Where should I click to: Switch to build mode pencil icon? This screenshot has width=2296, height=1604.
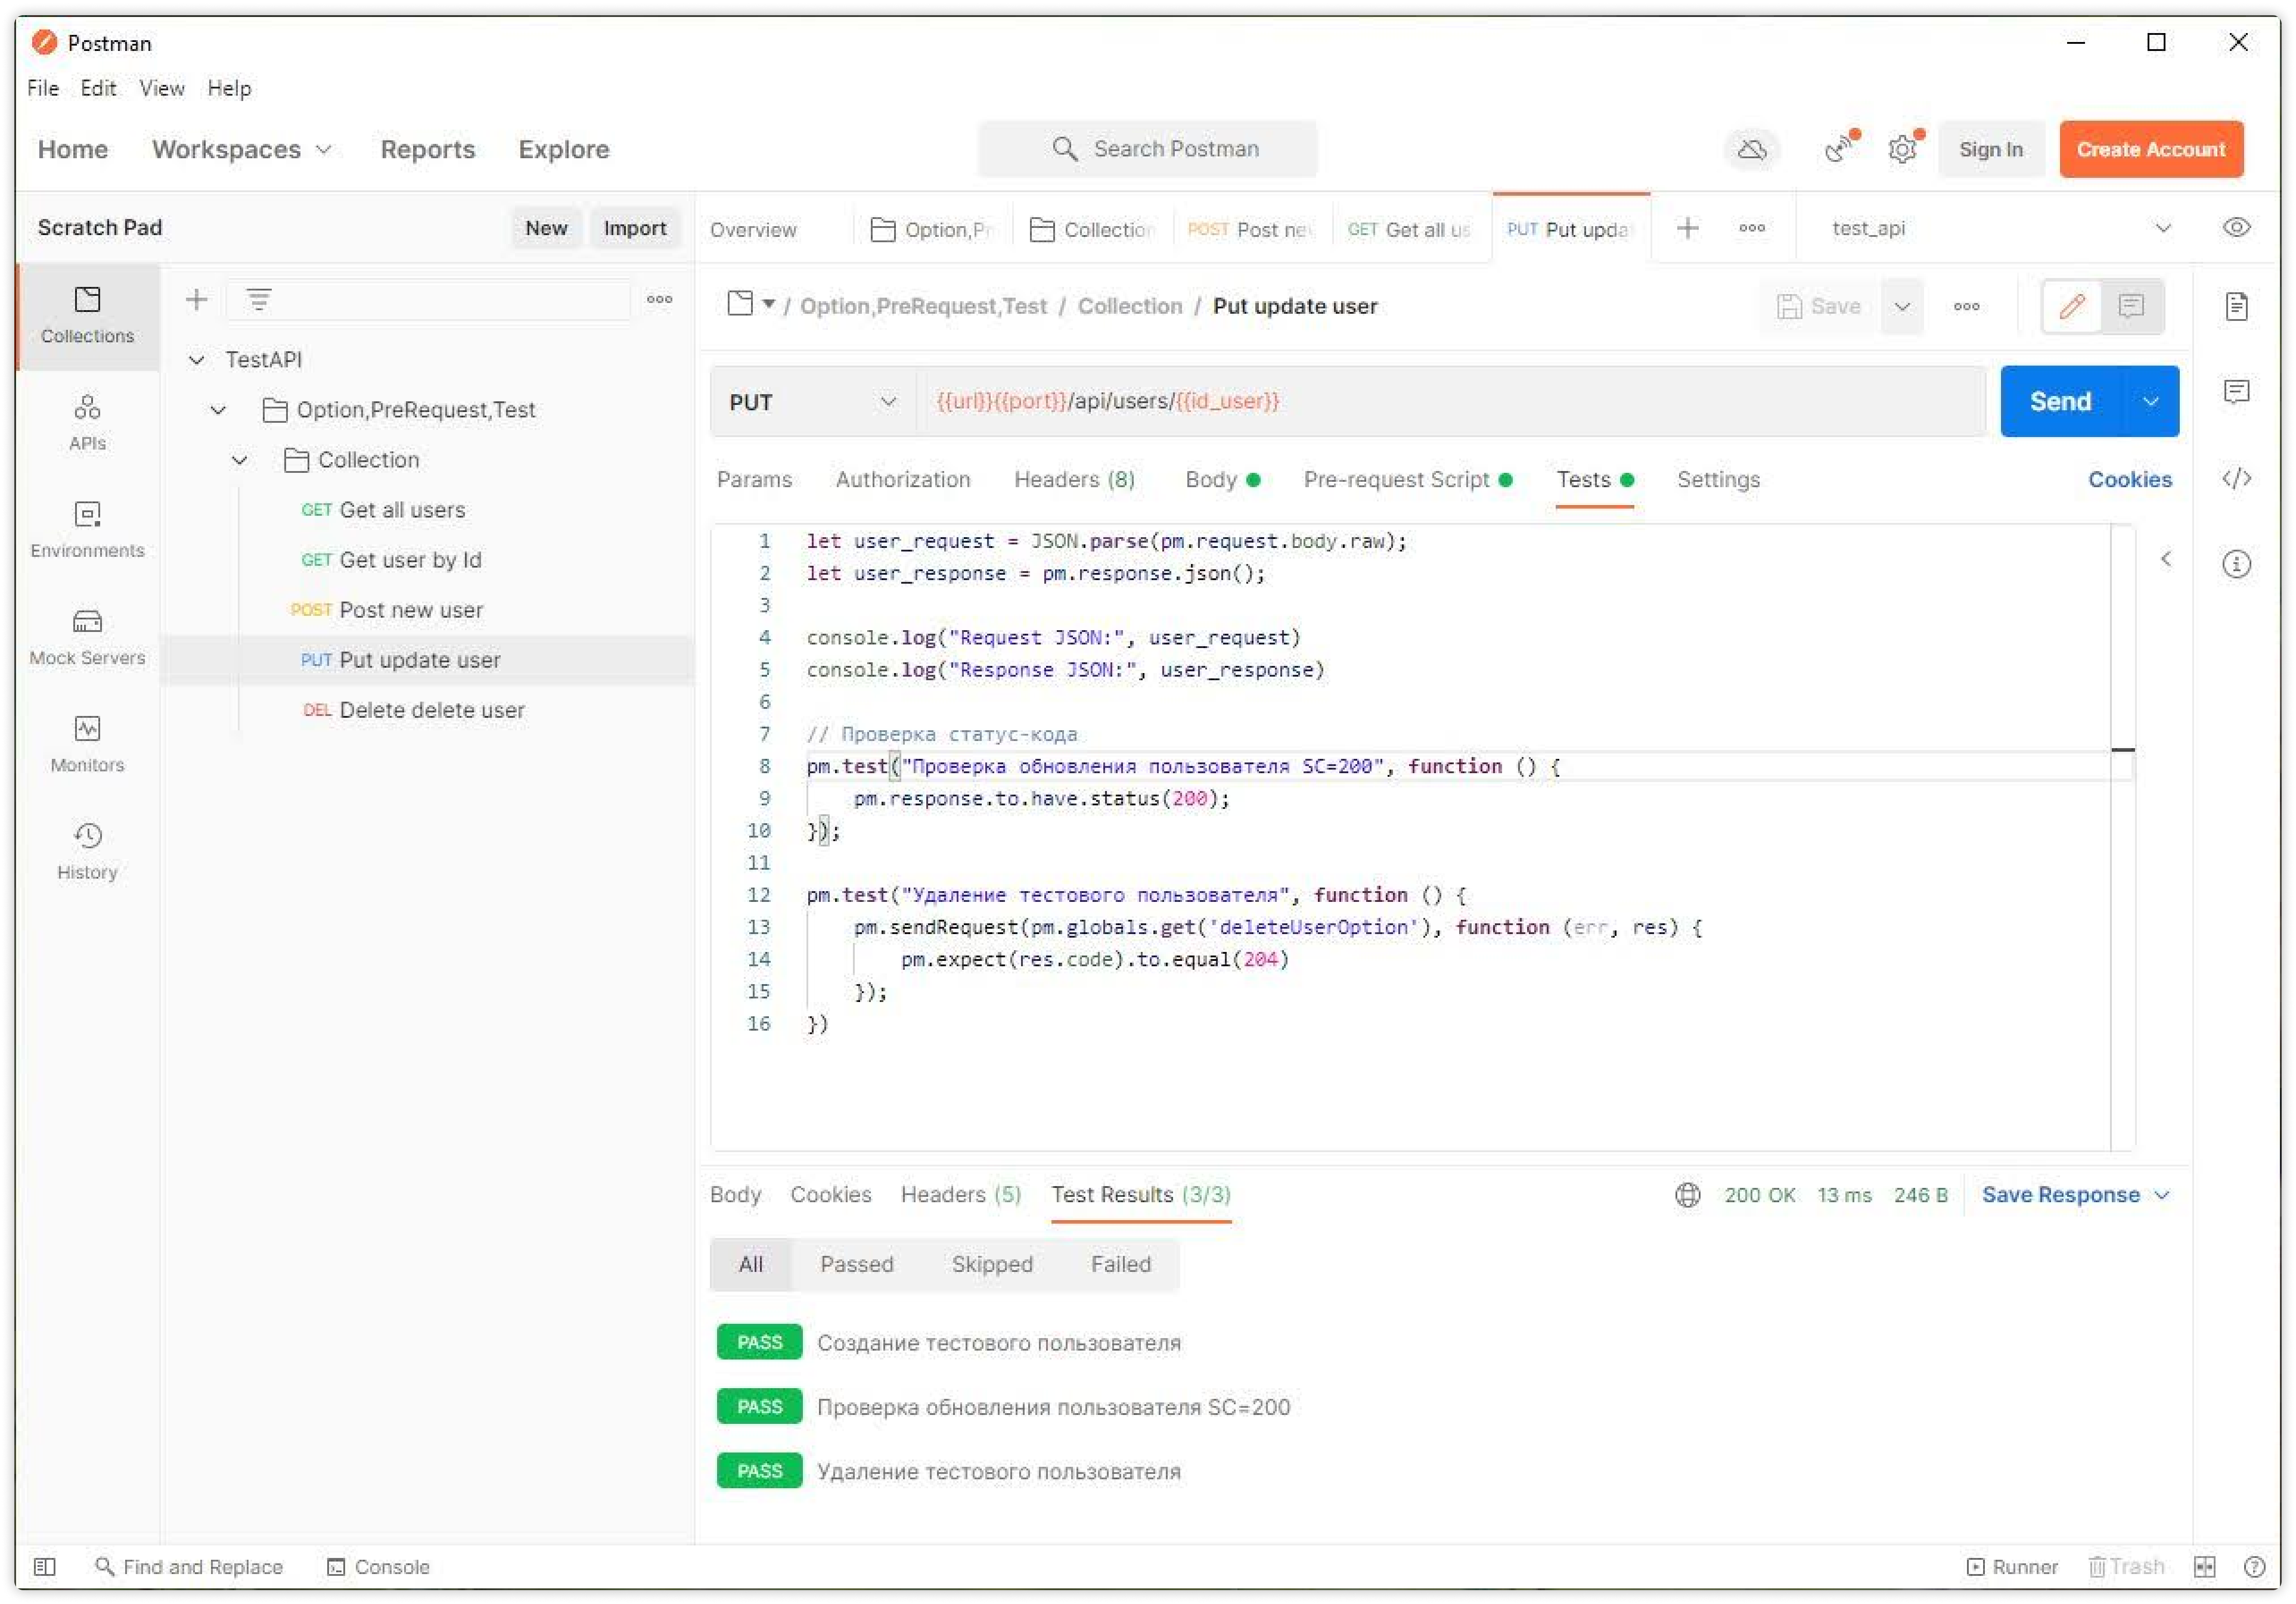click(x=2072, y=306)
